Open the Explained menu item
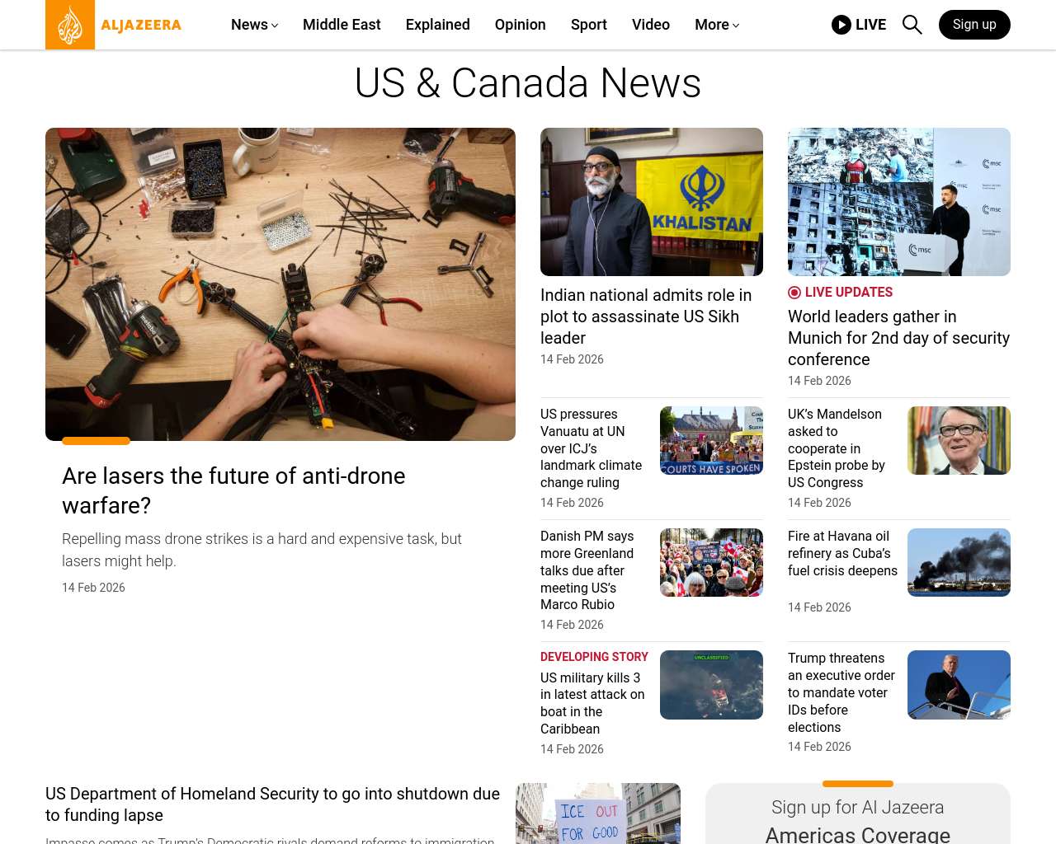 438,25
